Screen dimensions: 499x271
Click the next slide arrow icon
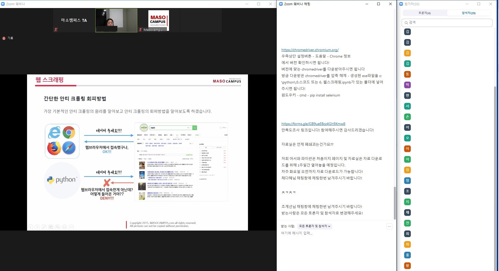pos(37,227)
